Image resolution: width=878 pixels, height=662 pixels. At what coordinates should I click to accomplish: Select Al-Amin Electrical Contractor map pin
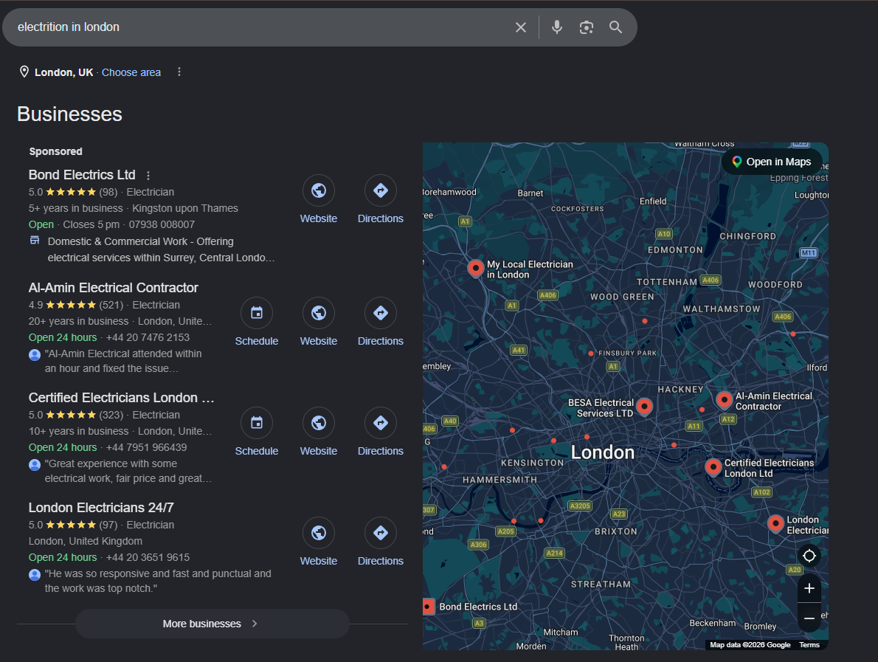coord(724,400)
